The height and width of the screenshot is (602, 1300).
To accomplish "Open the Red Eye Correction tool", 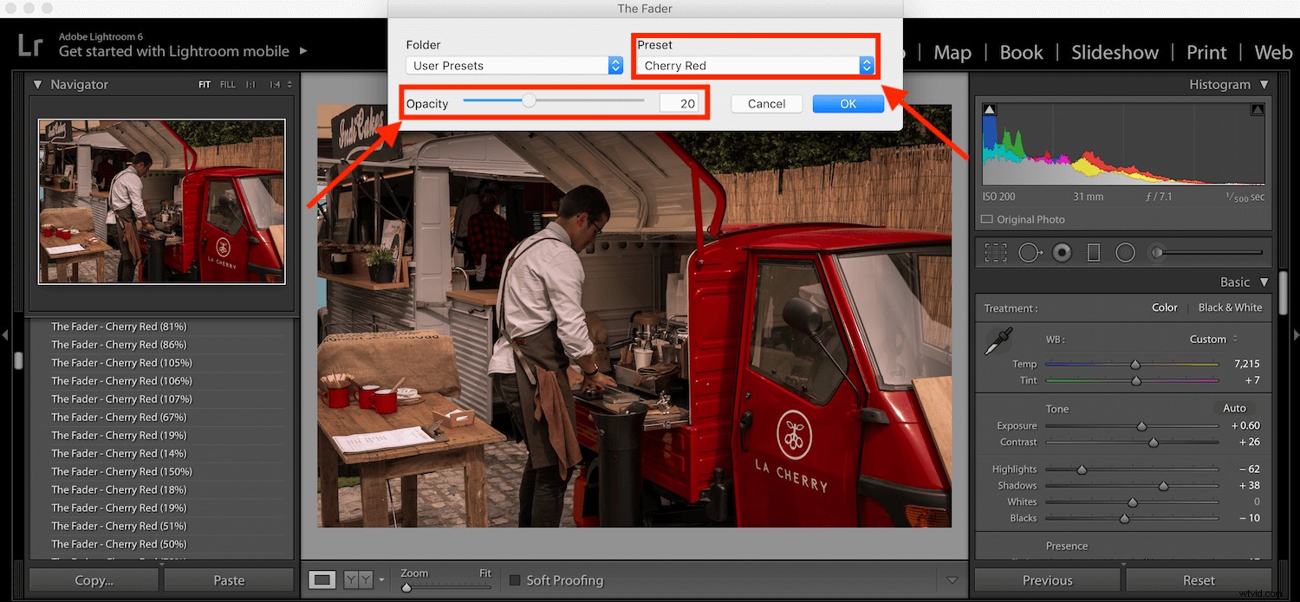I will (1061, 252).
